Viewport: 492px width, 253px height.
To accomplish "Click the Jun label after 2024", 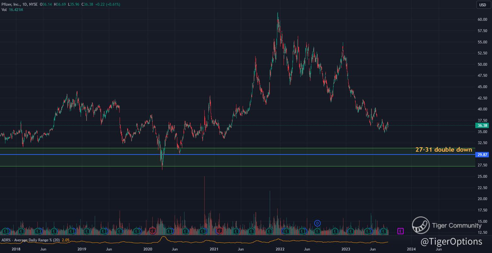I will pos(438,249).
